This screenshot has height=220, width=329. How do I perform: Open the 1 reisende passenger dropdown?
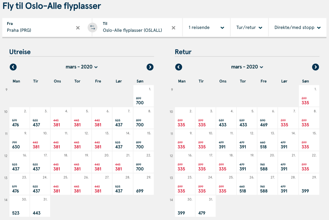(206, 27)
